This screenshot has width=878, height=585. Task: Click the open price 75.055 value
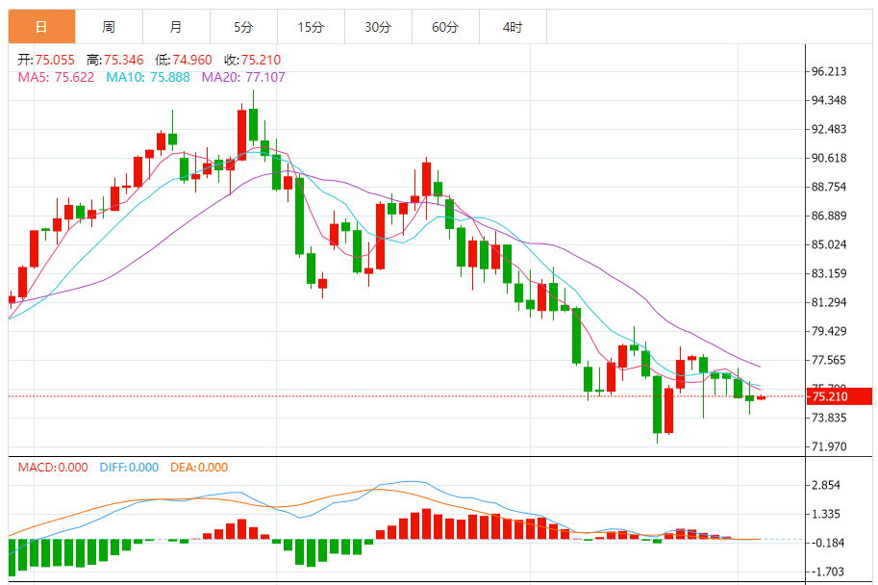[55, 60]
